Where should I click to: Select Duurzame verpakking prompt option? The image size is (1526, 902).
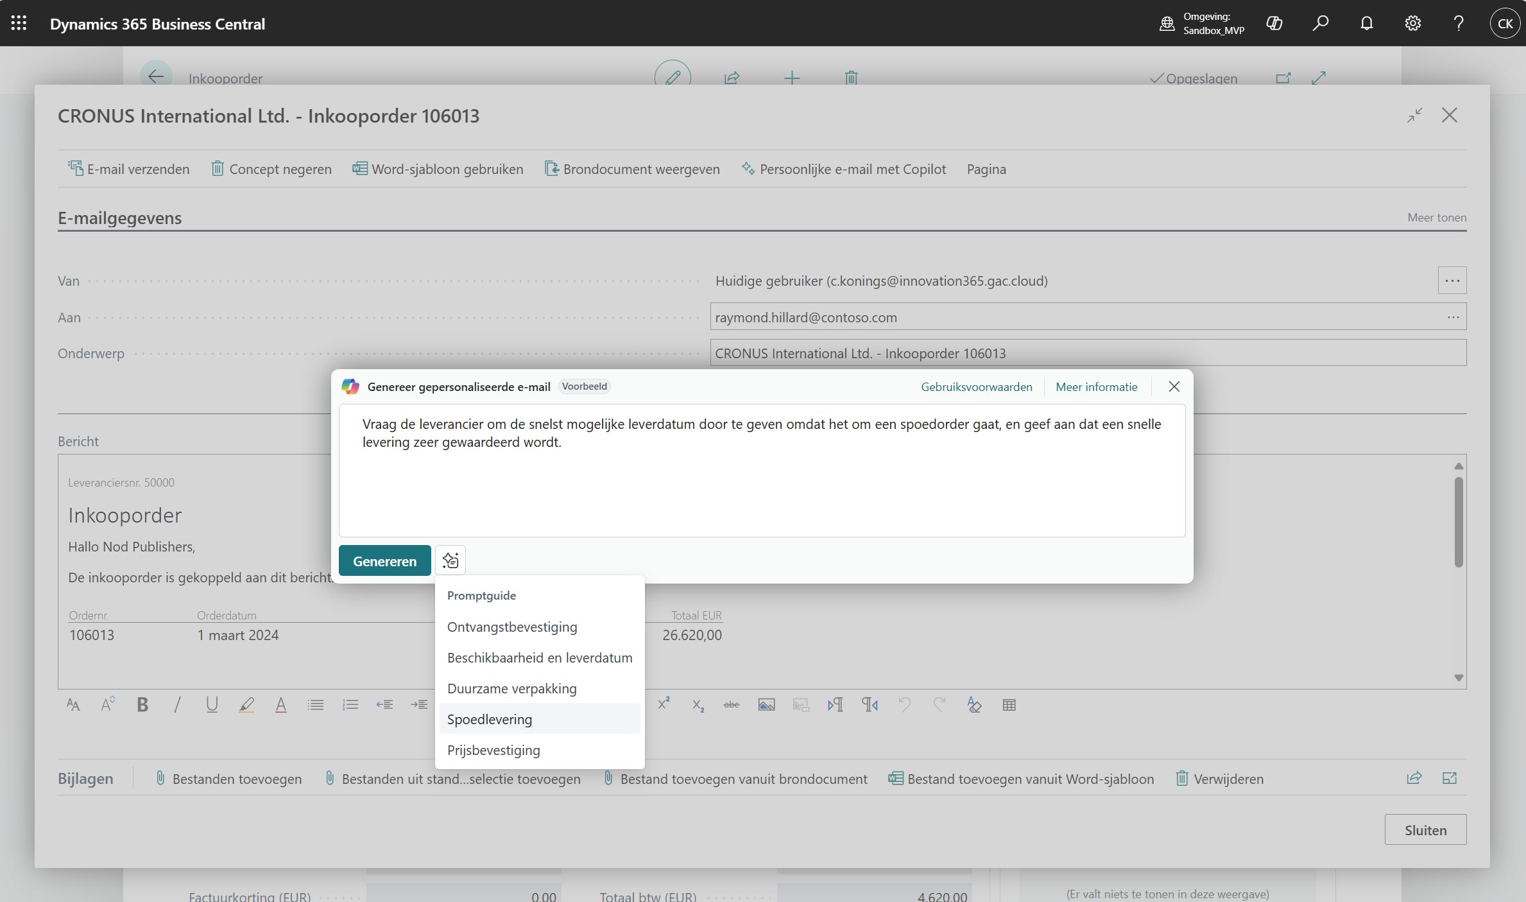512,688
